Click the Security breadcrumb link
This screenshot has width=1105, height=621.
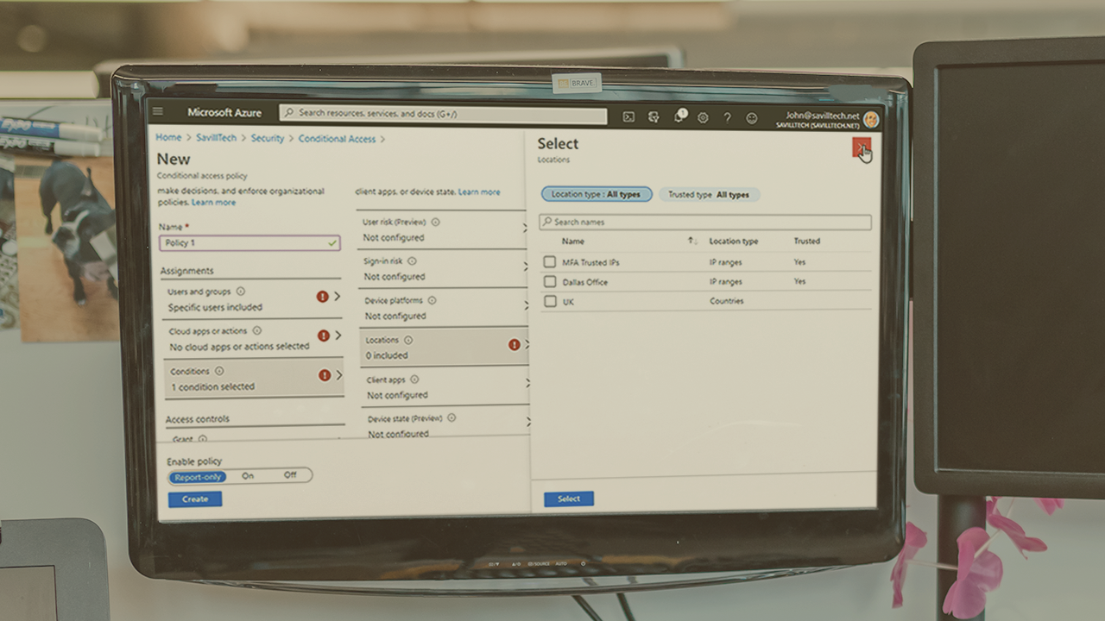pyautogui.click(x=267, y=138)
